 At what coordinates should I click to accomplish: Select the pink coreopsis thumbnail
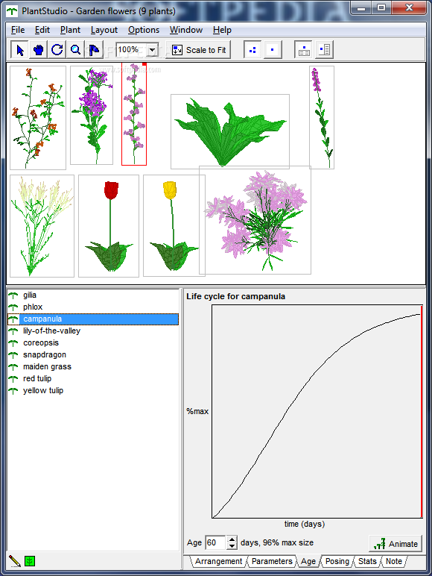pos(255,220)
